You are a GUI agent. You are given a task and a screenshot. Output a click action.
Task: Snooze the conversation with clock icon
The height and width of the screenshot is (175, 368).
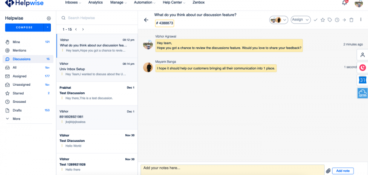tap(337, 20)
